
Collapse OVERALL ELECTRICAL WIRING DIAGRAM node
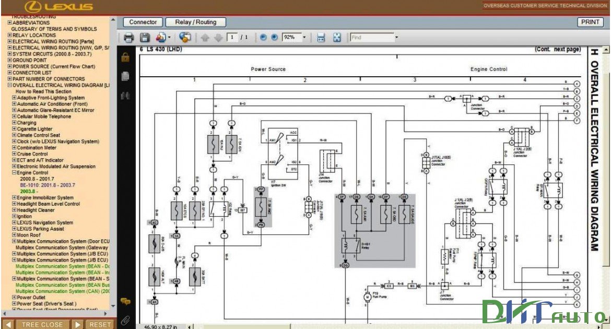click(x=10, y=85)
